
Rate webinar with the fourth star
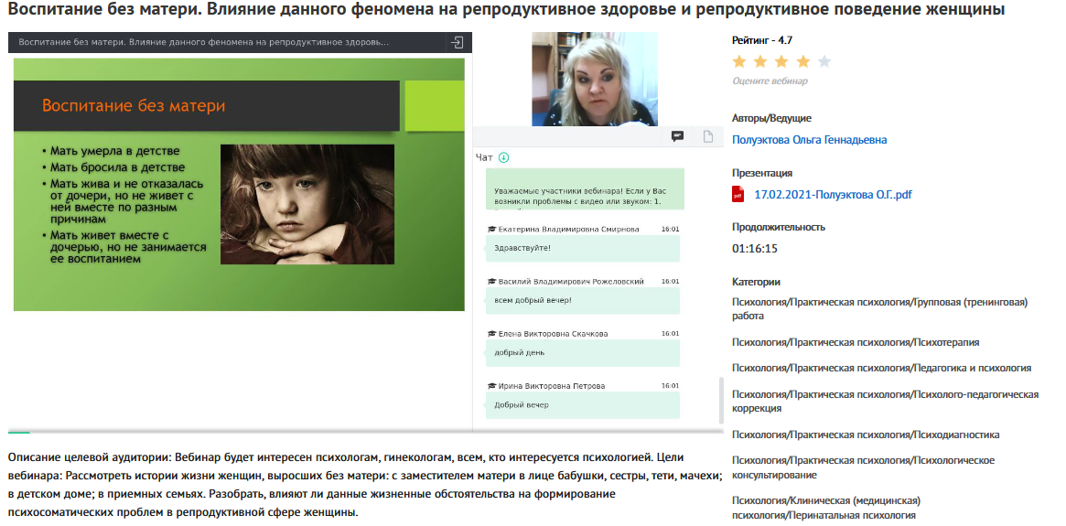click(x=802, y=61)
